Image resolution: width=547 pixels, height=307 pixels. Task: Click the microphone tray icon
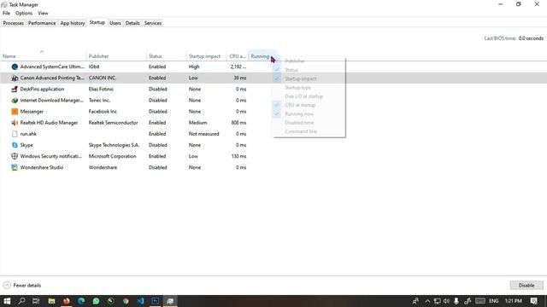(456, 301)
